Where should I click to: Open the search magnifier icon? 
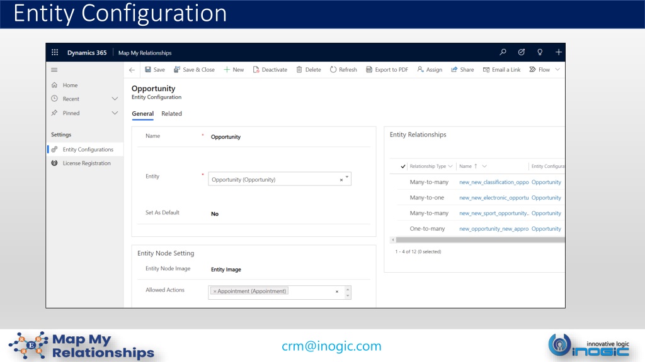pyautogui.click(x=503, y=52)
